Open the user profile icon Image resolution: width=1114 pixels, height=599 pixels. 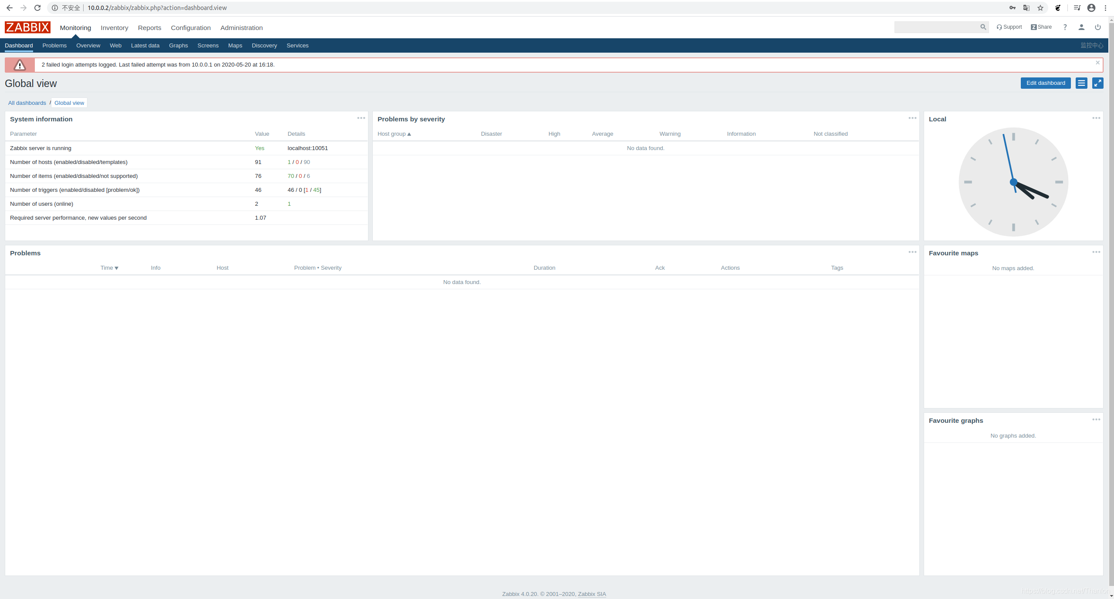point(1081,27)
